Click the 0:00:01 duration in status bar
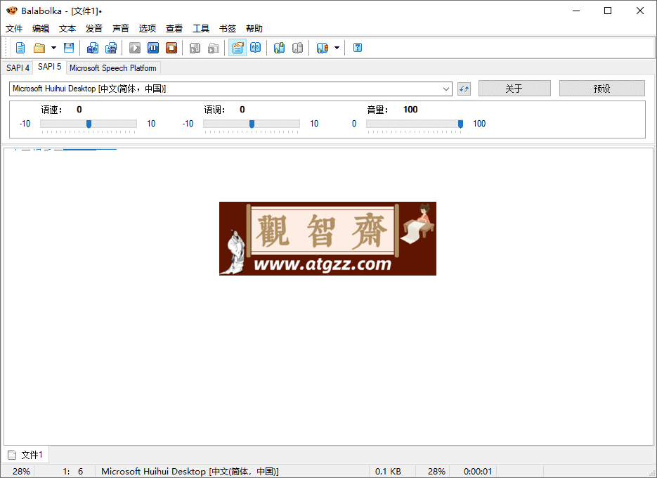The width and height of the screenshot is (657, 478). [x=478, y=471]
